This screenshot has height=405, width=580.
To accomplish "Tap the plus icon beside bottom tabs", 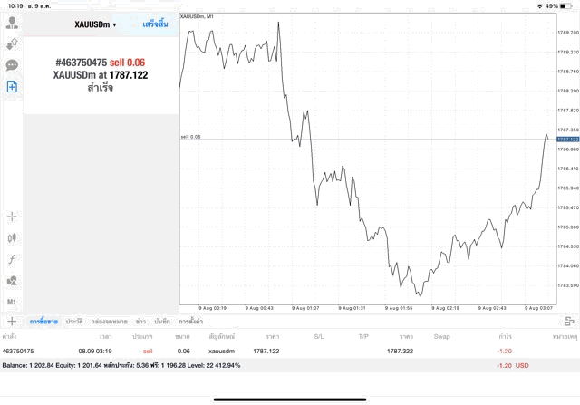I will tap(12, 321).
